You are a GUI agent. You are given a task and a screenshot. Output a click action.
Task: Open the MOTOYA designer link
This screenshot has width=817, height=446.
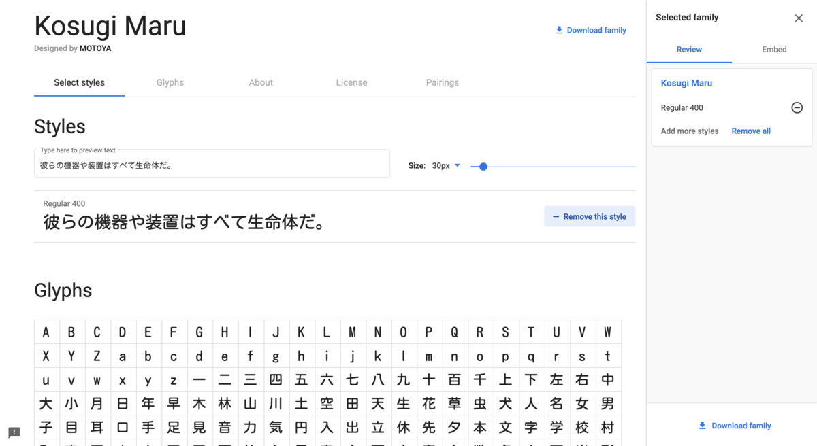(x=95, y=48)
